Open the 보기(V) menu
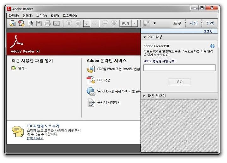Screen dimensions: 227x163 click(42, 16)
